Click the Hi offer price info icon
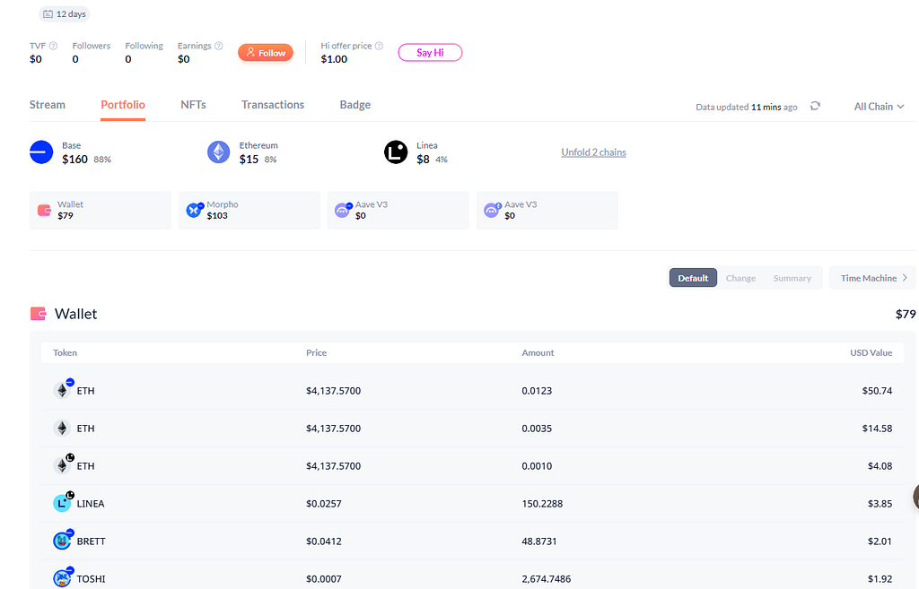The height and width of the screenshot is (589, 919). [x=379, y=46]
